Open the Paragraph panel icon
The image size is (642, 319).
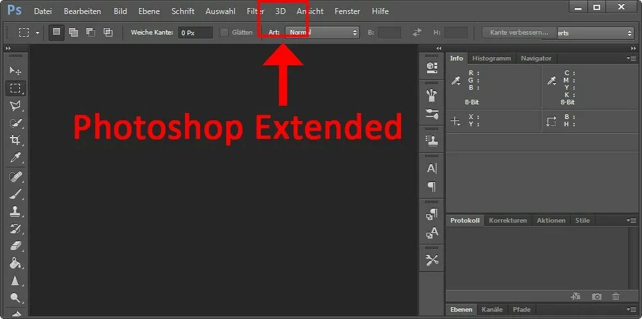pyautogui.click(x=432, y=187)
